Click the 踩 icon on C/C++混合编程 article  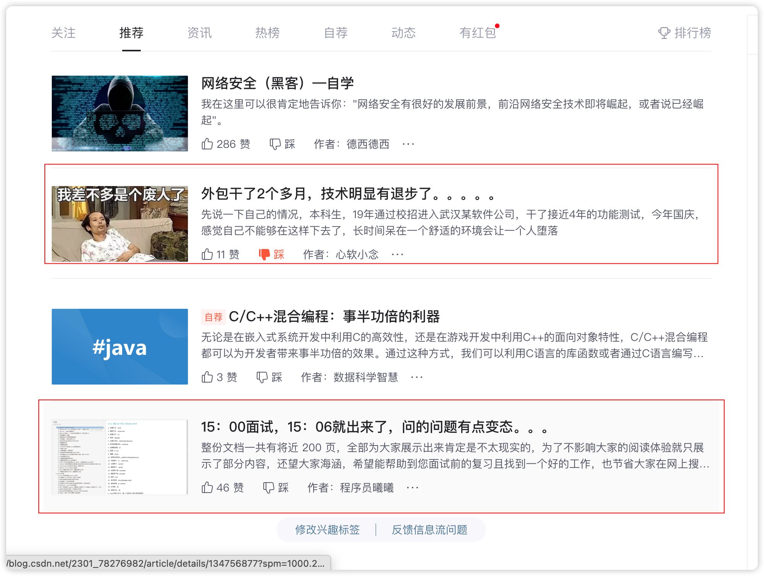[x=263, y=377]
